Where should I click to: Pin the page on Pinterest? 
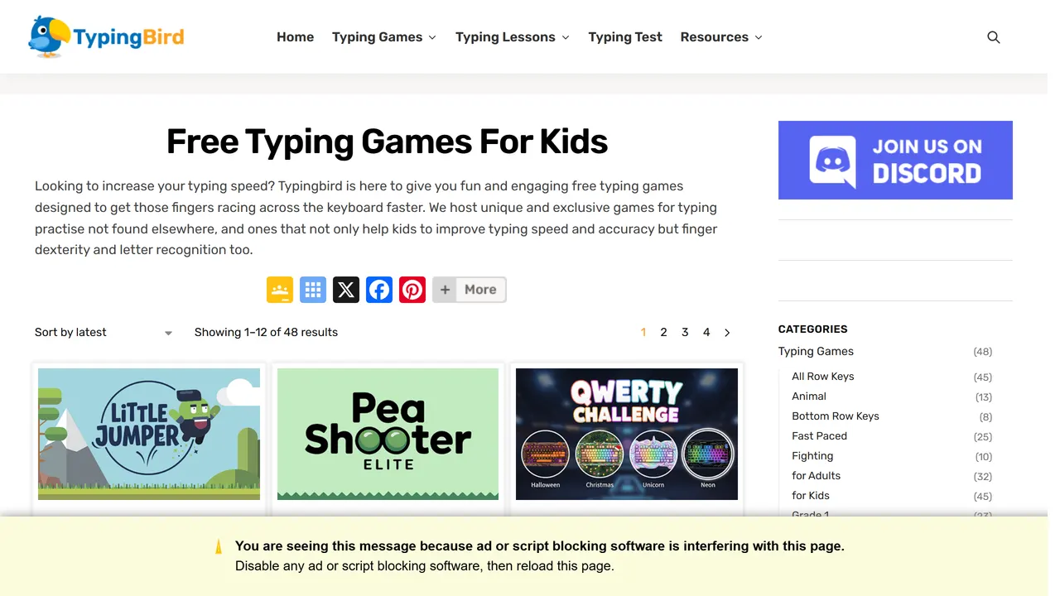[412, 290]
